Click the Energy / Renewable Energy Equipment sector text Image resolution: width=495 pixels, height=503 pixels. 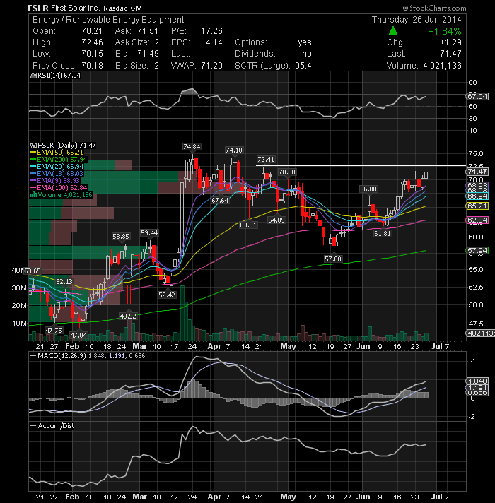(x=108, y=20)
